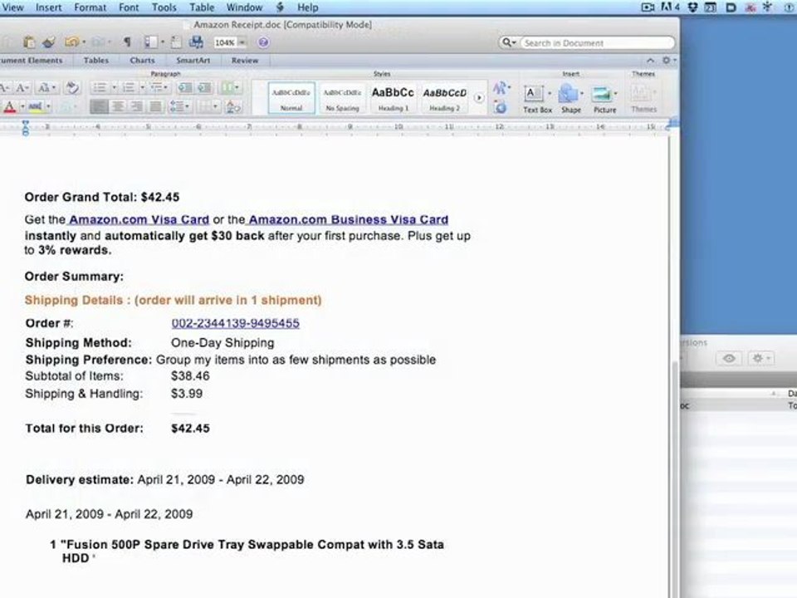Toggle the show paragraph marks (¶) icon

[x=127, y=42]
